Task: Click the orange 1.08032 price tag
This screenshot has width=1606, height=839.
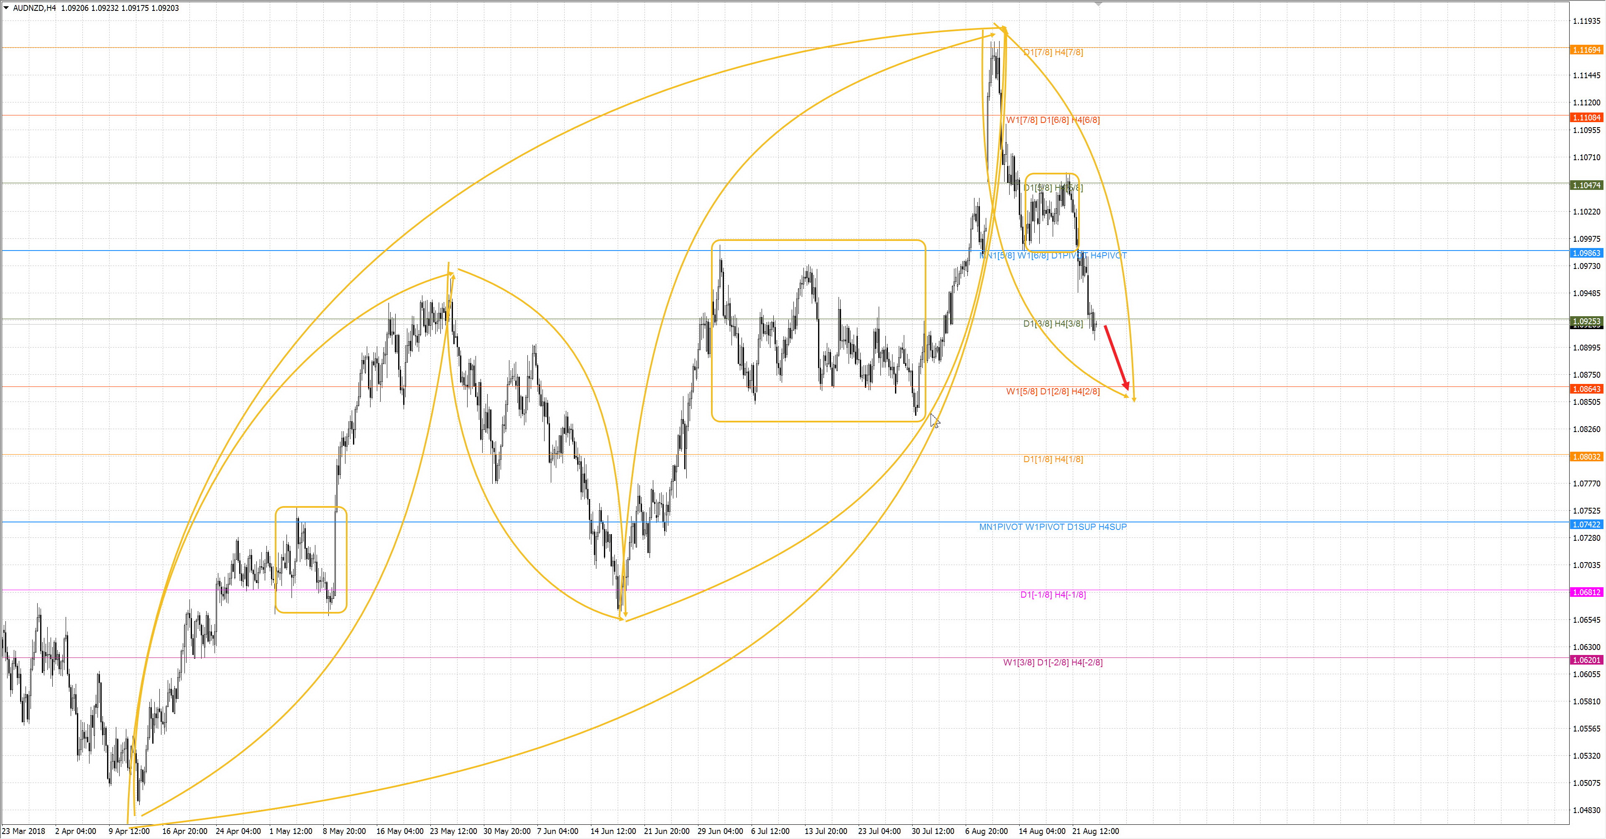Action: (1586, 457)
